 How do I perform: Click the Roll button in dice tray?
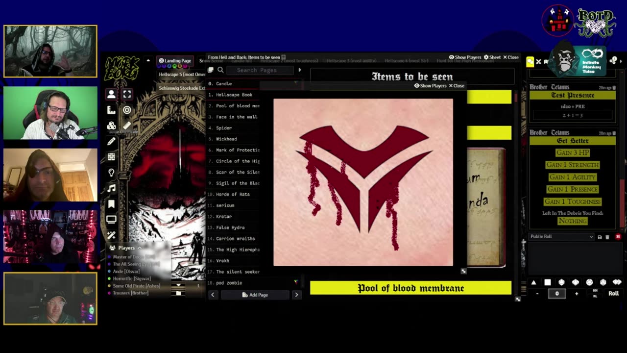614,294
